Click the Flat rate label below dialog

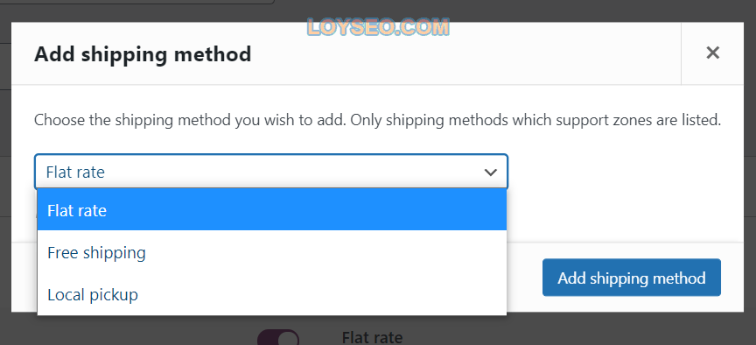(372, 337)
